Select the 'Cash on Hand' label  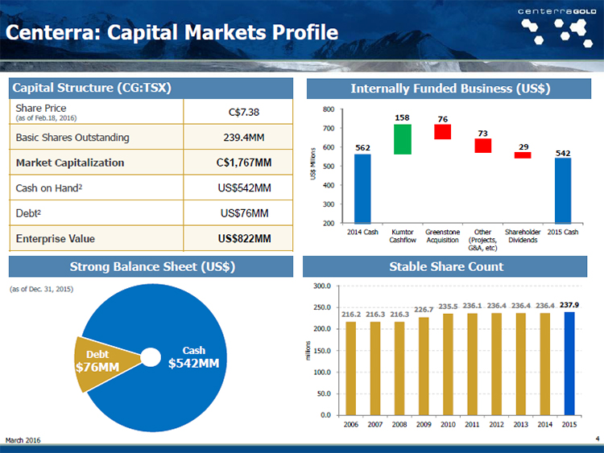click(49, 188)
